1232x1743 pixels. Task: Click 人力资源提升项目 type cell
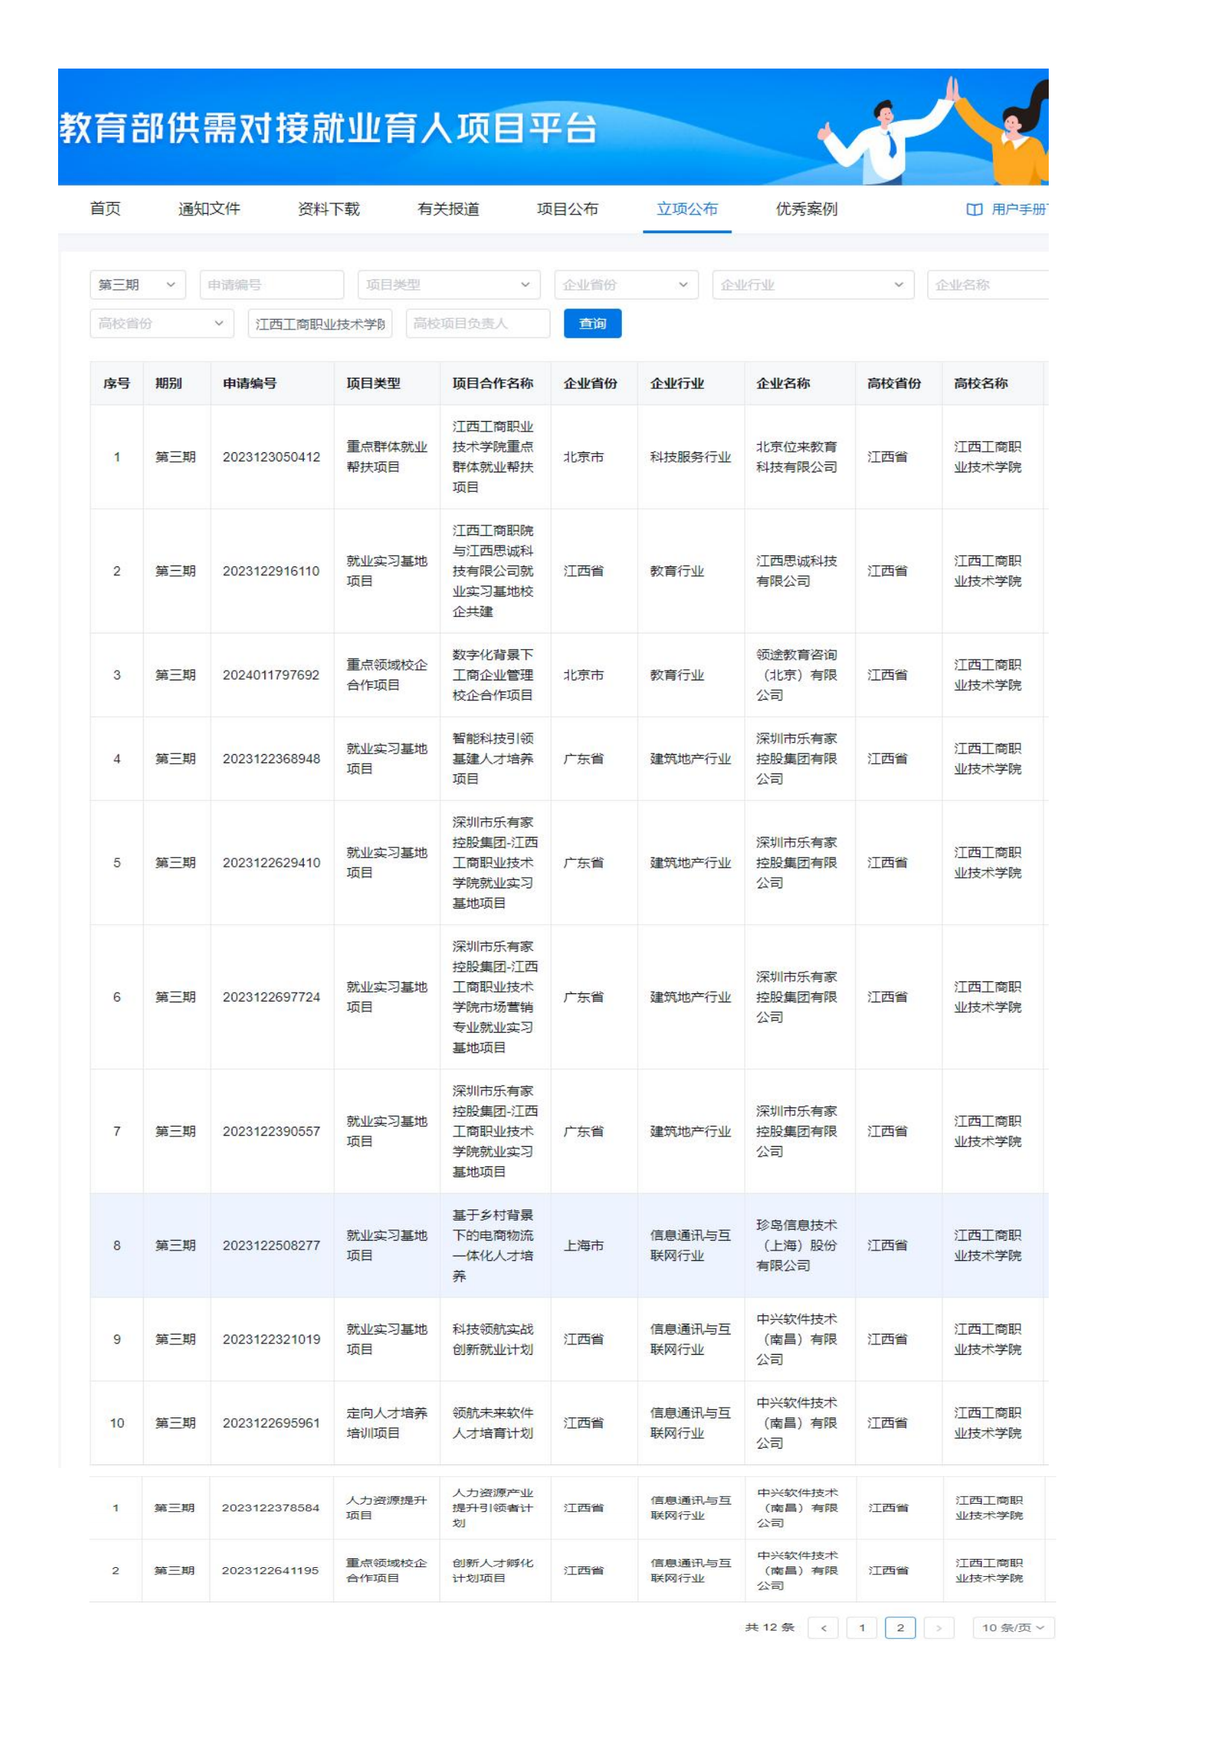pos(386,1508)
